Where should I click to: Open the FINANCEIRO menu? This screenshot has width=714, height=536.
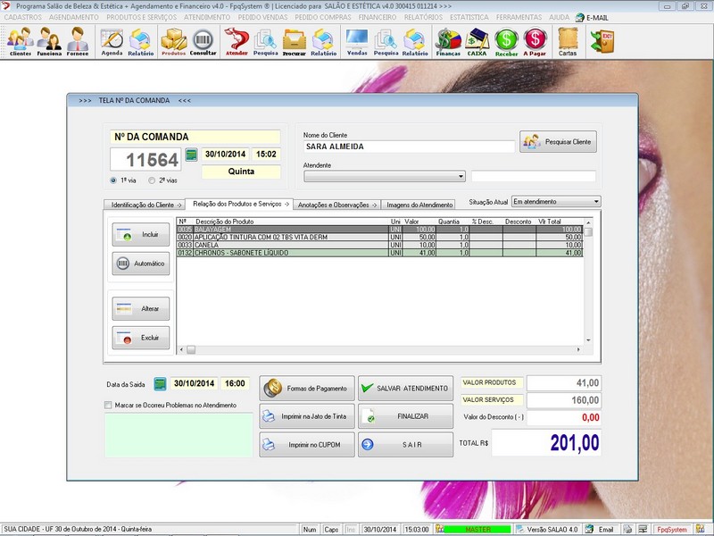[377, 17]
